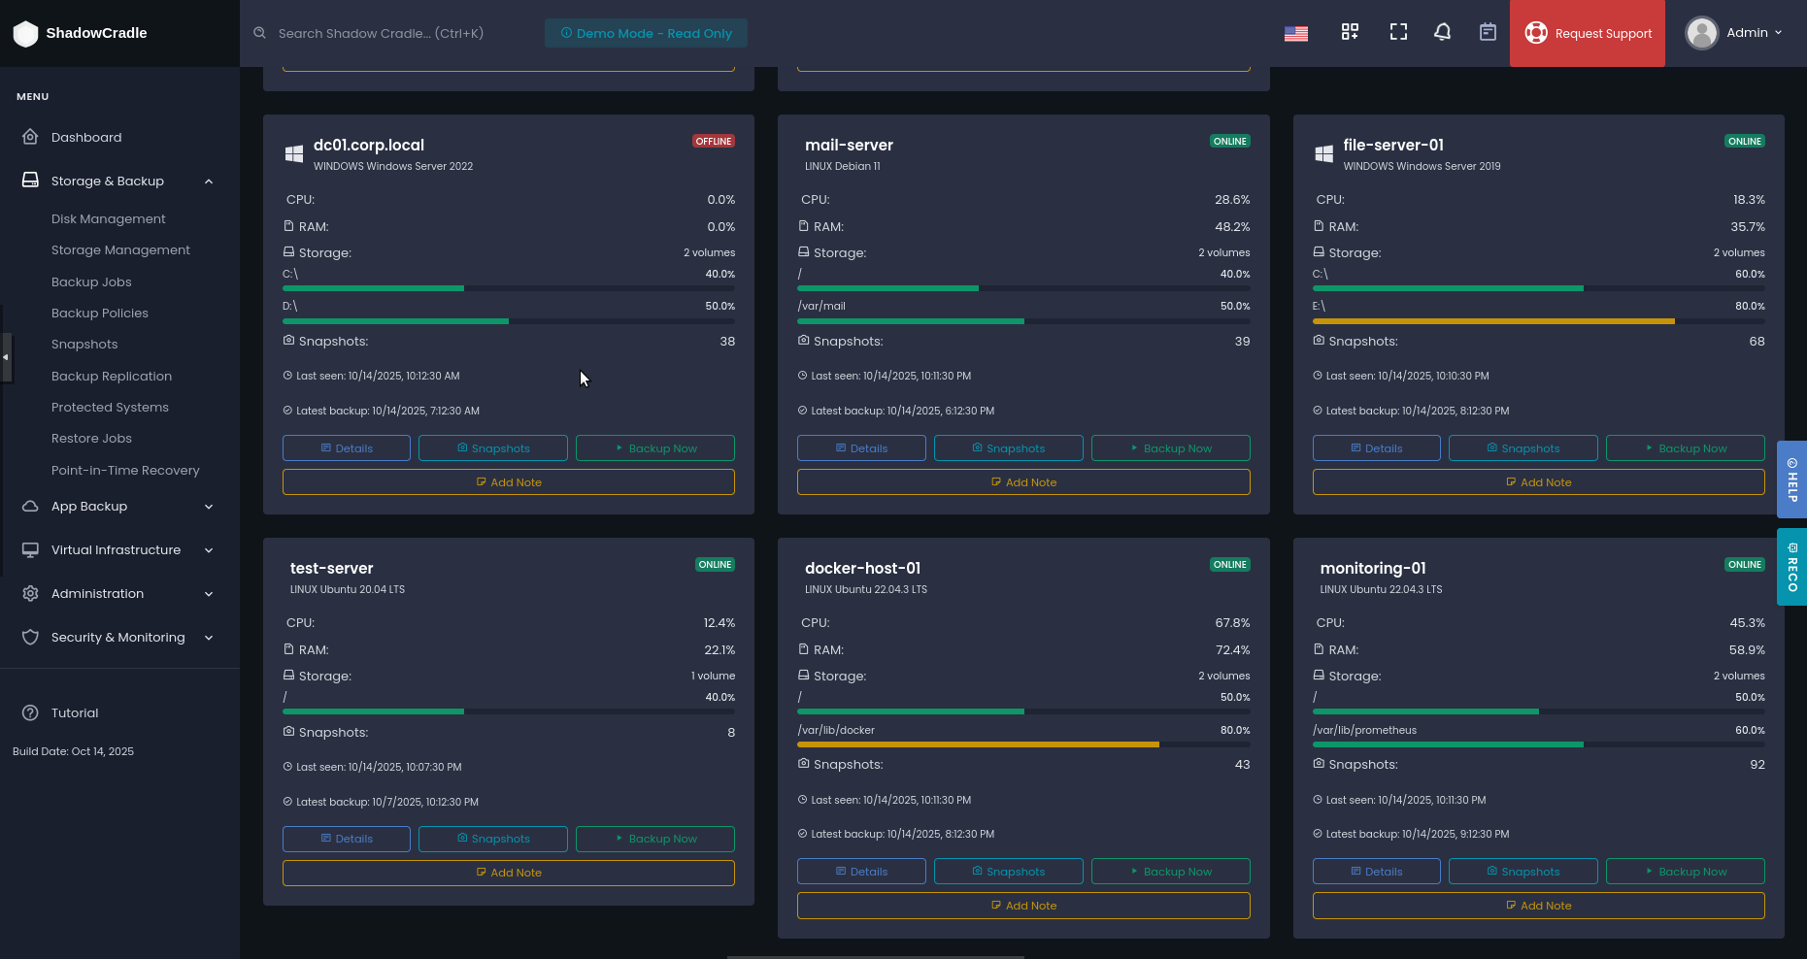Click the D:\ usage bar on dc01.corp.local
The height and width of the screenshot is (959, 1807).
[x=509, y=321]
